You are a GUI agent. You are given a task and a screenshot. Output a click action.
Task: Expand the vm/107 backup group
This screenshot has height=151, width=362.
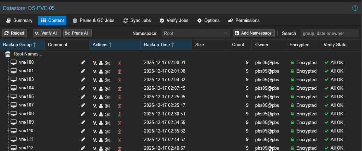(x=8, y=105)
